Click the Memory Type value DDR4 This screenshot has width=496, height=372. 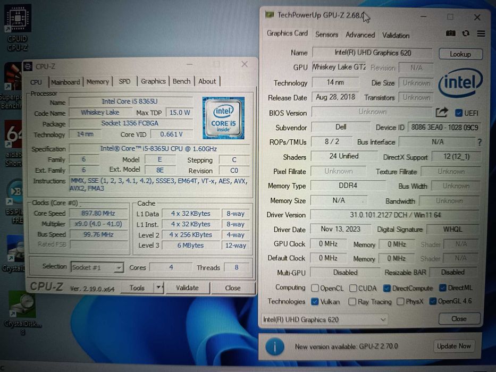pos(348,185)
